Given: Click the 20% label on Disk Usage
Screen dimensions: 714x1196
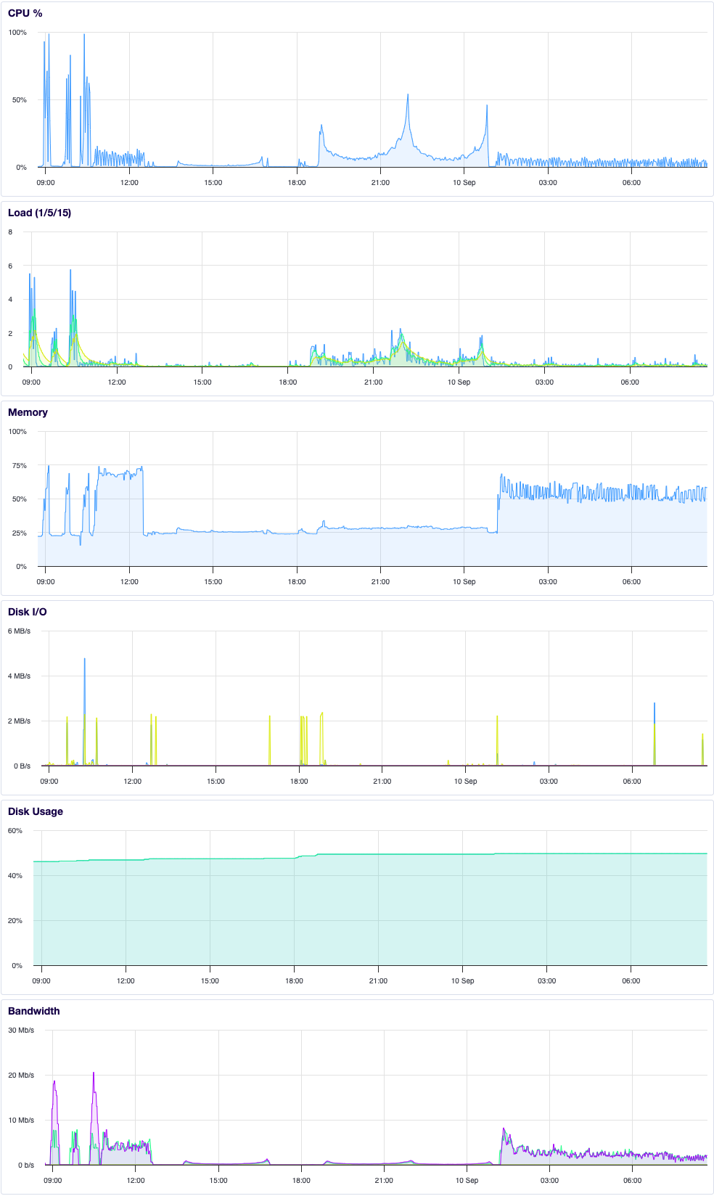Looking at the screenshot, I should 15,921.
